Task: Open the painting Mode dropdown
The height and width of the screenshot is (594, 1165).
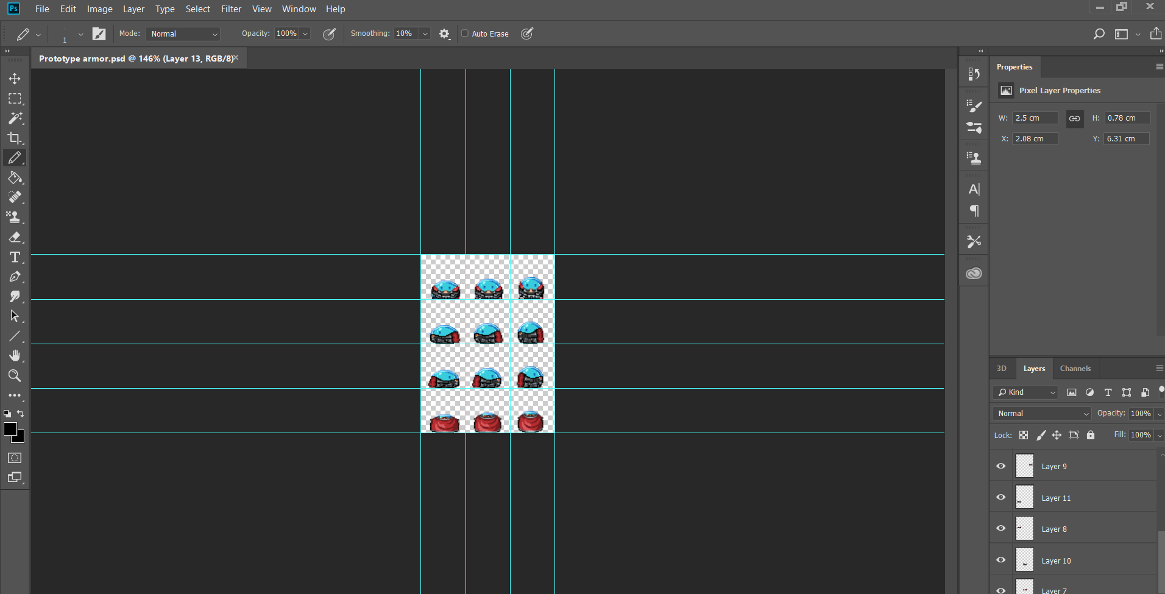Action: [183, 34]
